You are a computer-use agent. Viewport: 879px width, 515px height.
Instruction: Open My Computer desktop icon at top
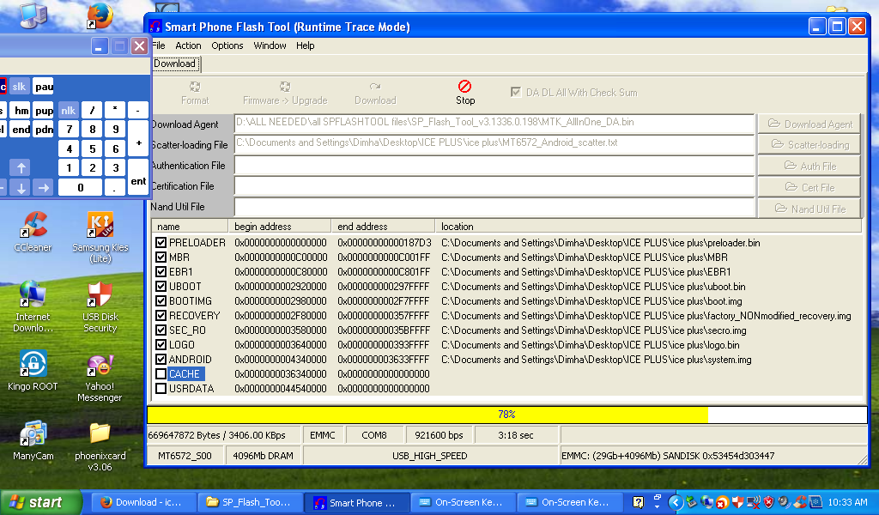tap(33, 15)
